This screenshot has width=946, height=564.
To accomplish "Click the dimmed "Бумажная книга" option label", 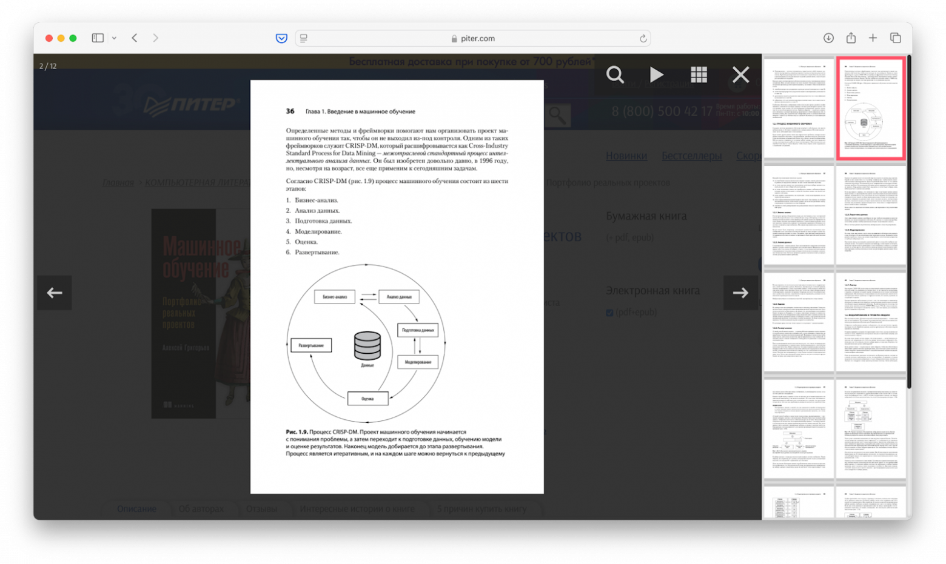I will click(x=646, y=216).
